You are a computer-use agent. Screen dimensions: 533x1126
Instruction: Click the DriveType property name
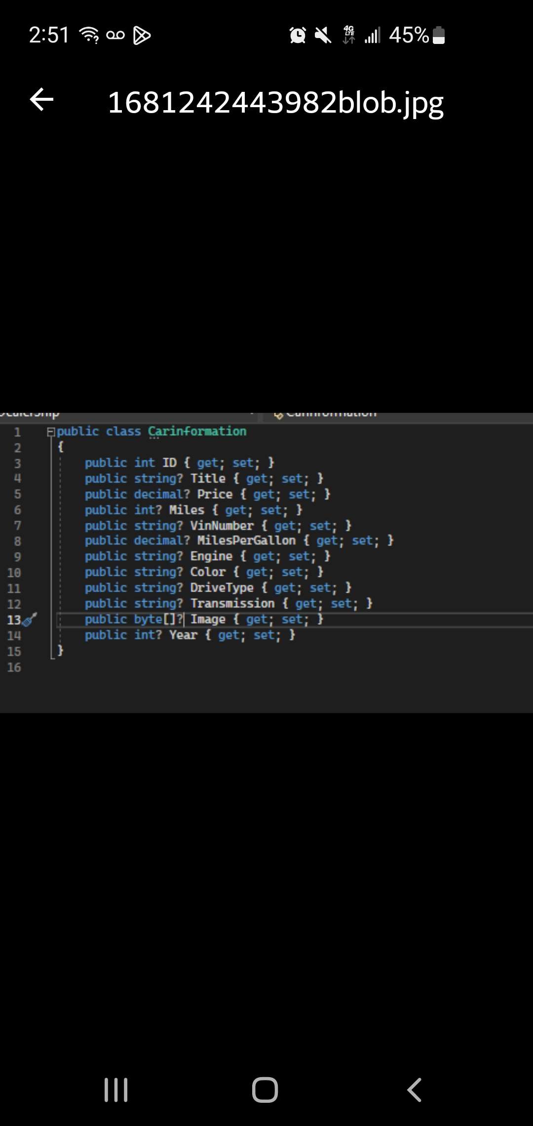tap(222, 588)
